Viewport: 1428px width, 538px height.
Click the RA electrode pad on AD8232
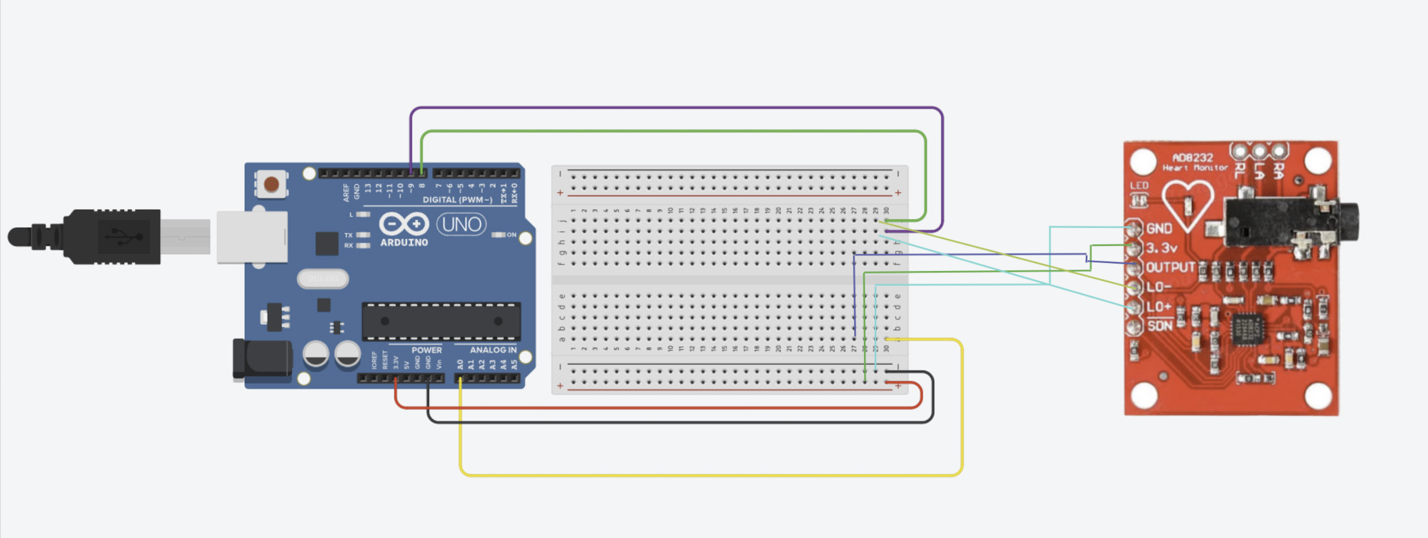click(1279, 150)
